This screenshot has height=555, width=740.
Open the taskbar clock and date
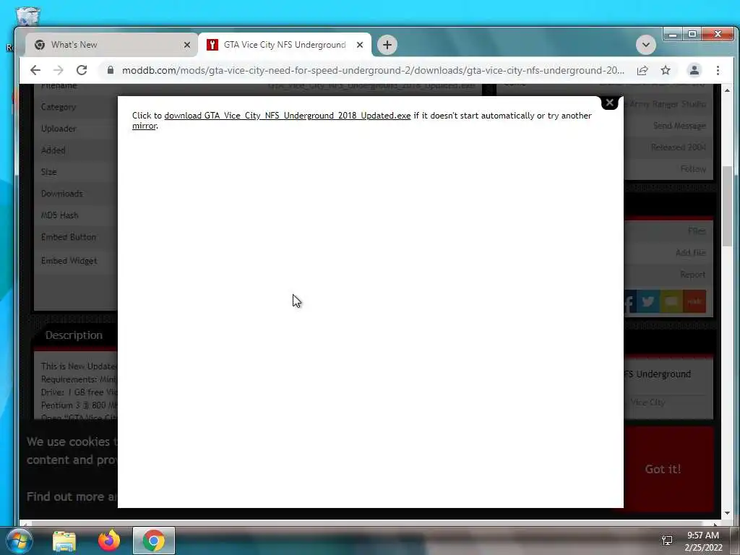pos(703,541)
